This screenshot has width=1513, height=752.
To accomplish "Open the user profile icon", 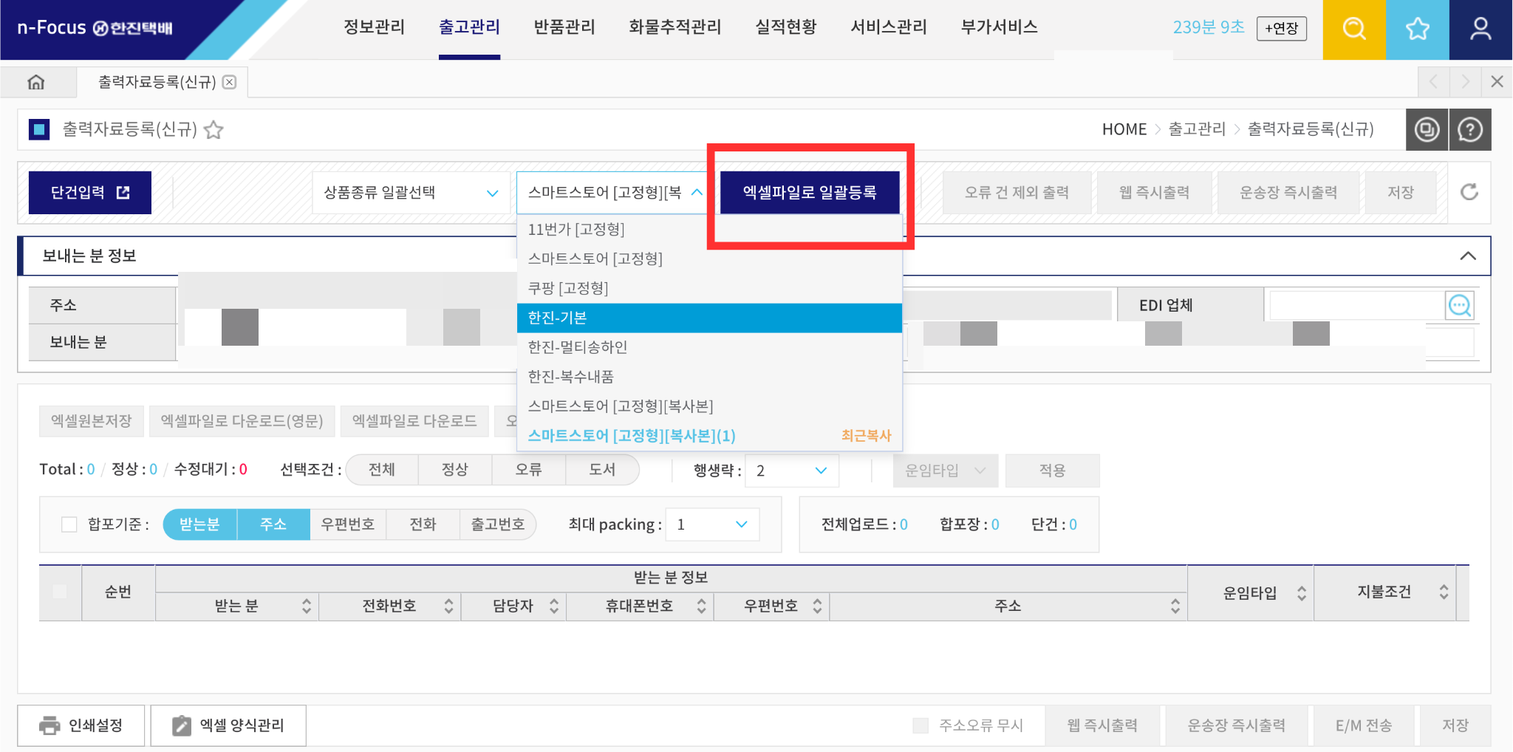I will pyautogui.click(x=1480, y=30).
